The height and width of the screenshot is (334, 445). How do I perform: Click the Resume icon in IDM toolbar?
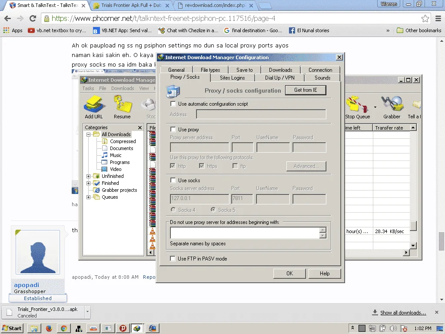[x=122, y=104]
